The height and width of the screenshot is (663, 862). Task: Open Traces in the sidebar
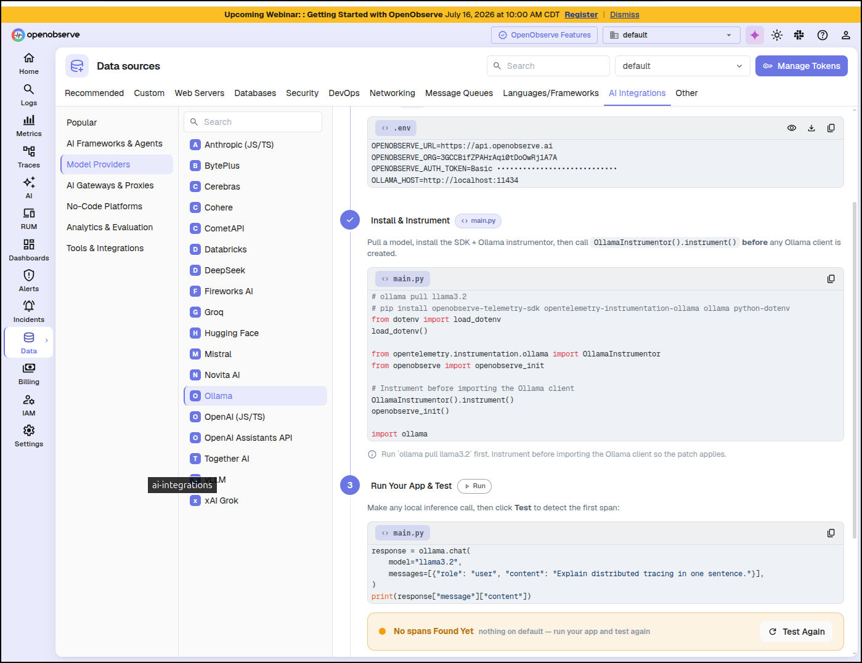click(x=28, y=157)
